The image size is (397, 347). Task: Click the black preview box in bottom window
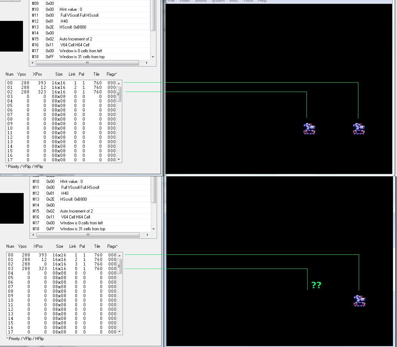pos(11,208)
